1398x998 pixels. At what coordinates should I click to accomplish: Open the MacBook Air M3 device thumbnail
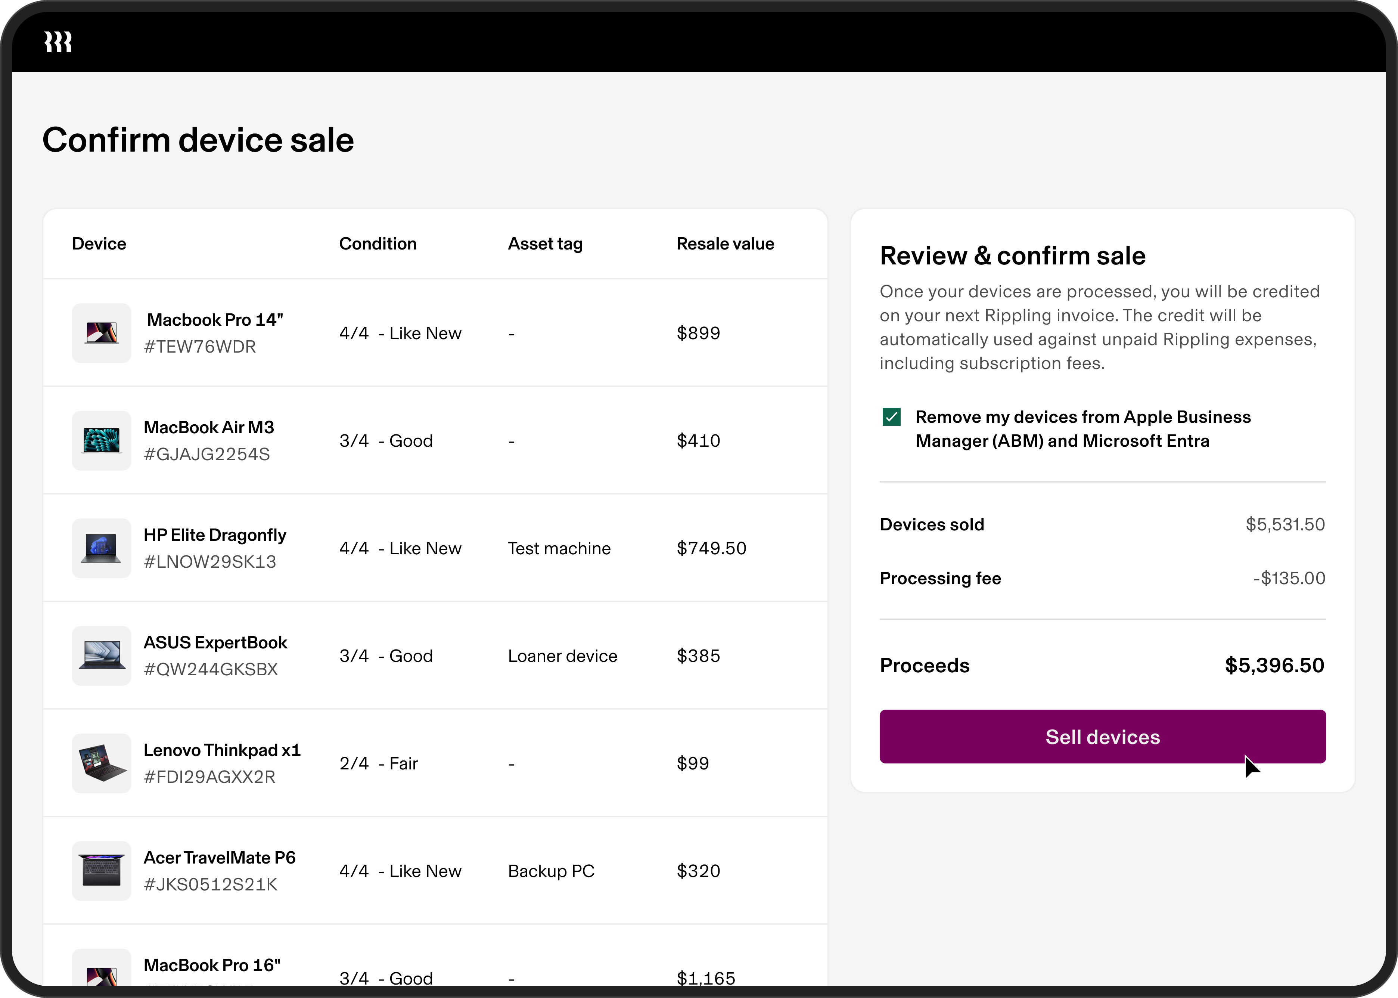101,440
